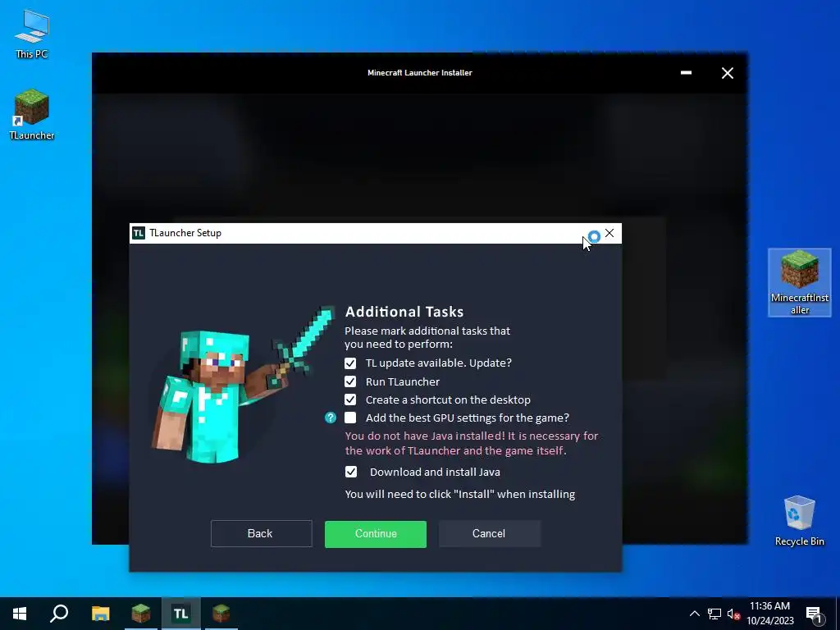840x630 pixels.
Task: Open the Recycle Bin icon
Action: [799, 521]
